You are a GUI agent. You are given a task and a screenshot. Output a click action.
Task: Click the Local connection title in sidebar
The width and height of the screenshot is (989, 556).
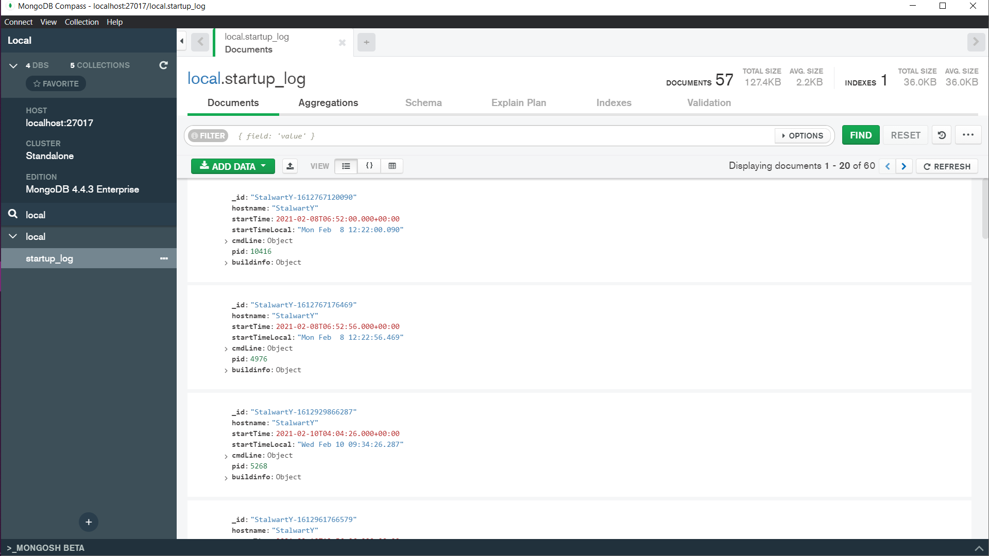(x=20, y=40)
